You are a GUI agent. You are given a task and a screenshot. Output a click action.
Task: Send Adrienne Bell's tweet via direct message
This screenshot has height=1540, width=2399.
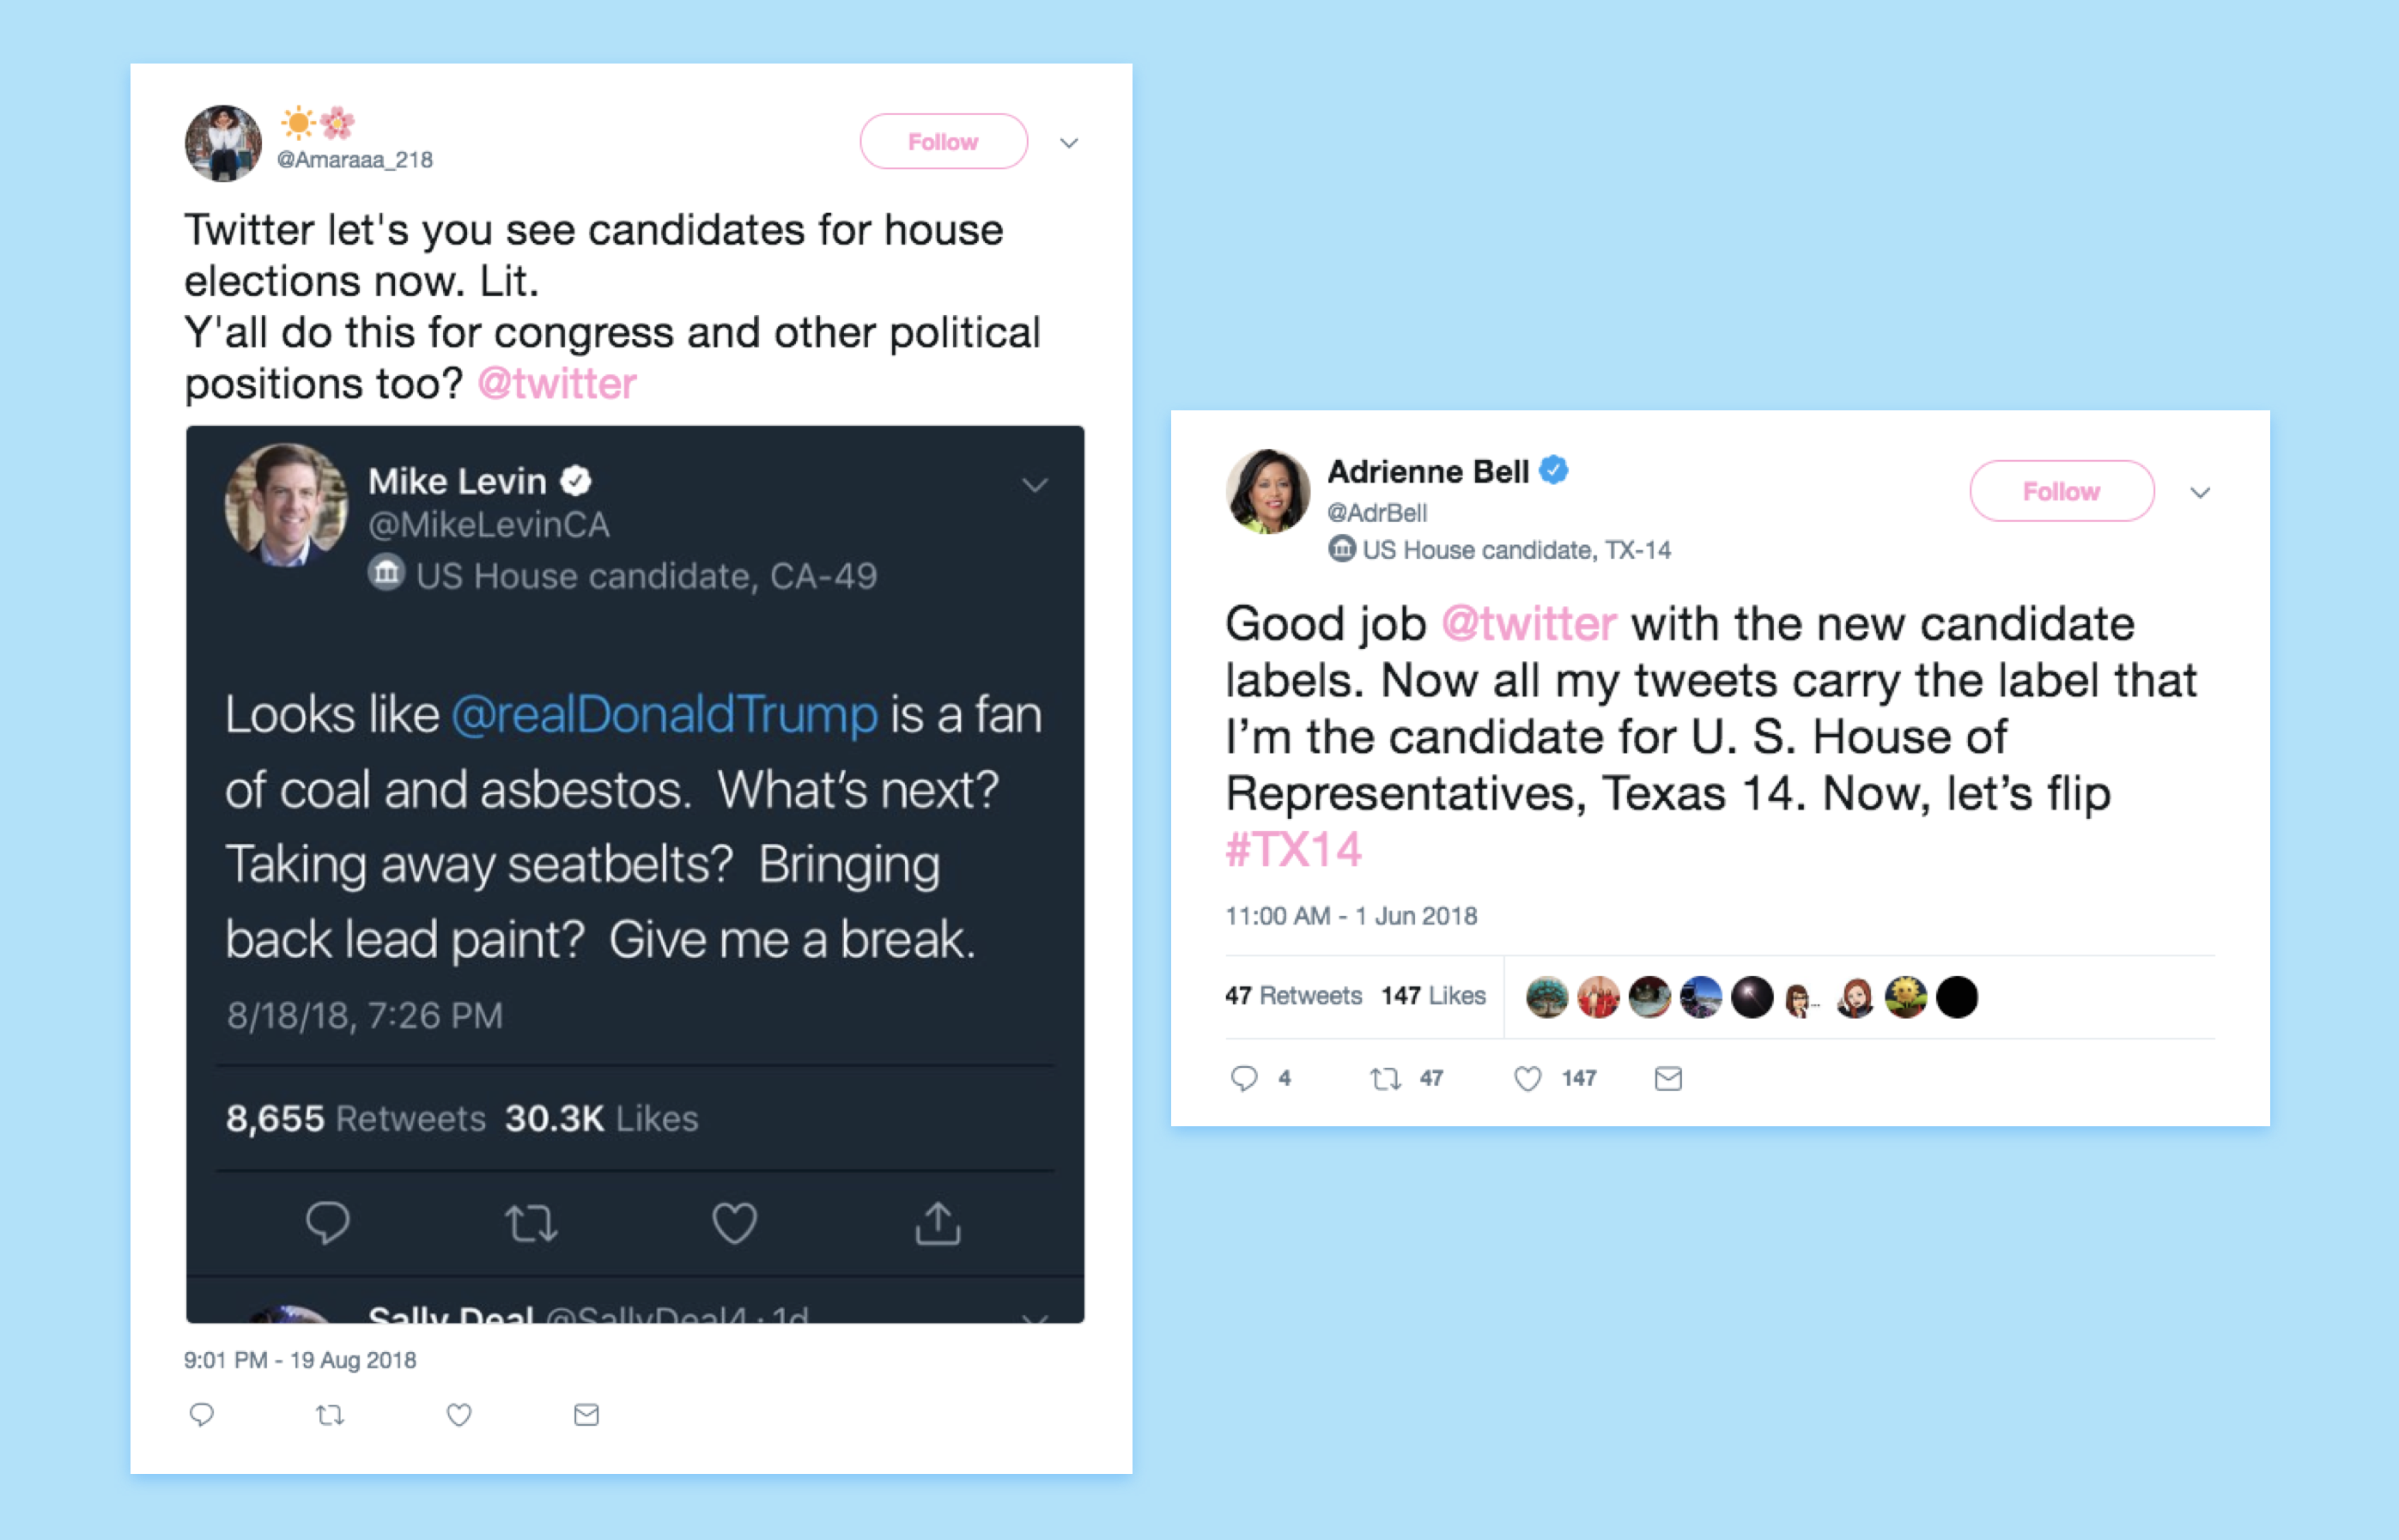coord(1668,1078)
